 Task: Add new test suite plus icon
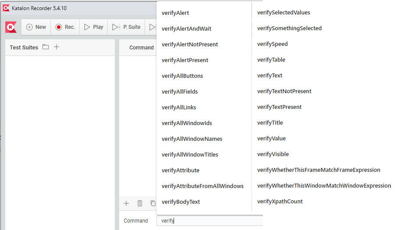pyautogui.click(x=57, y=47)
